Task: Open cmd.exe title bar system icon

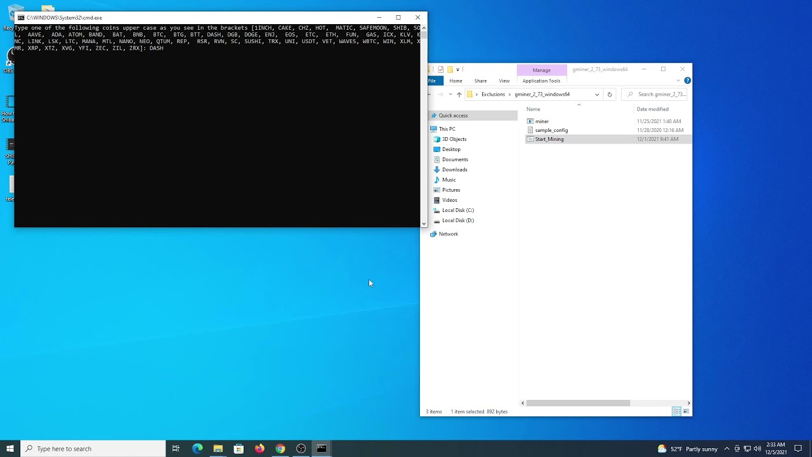Action: click(x=21, y=18)
